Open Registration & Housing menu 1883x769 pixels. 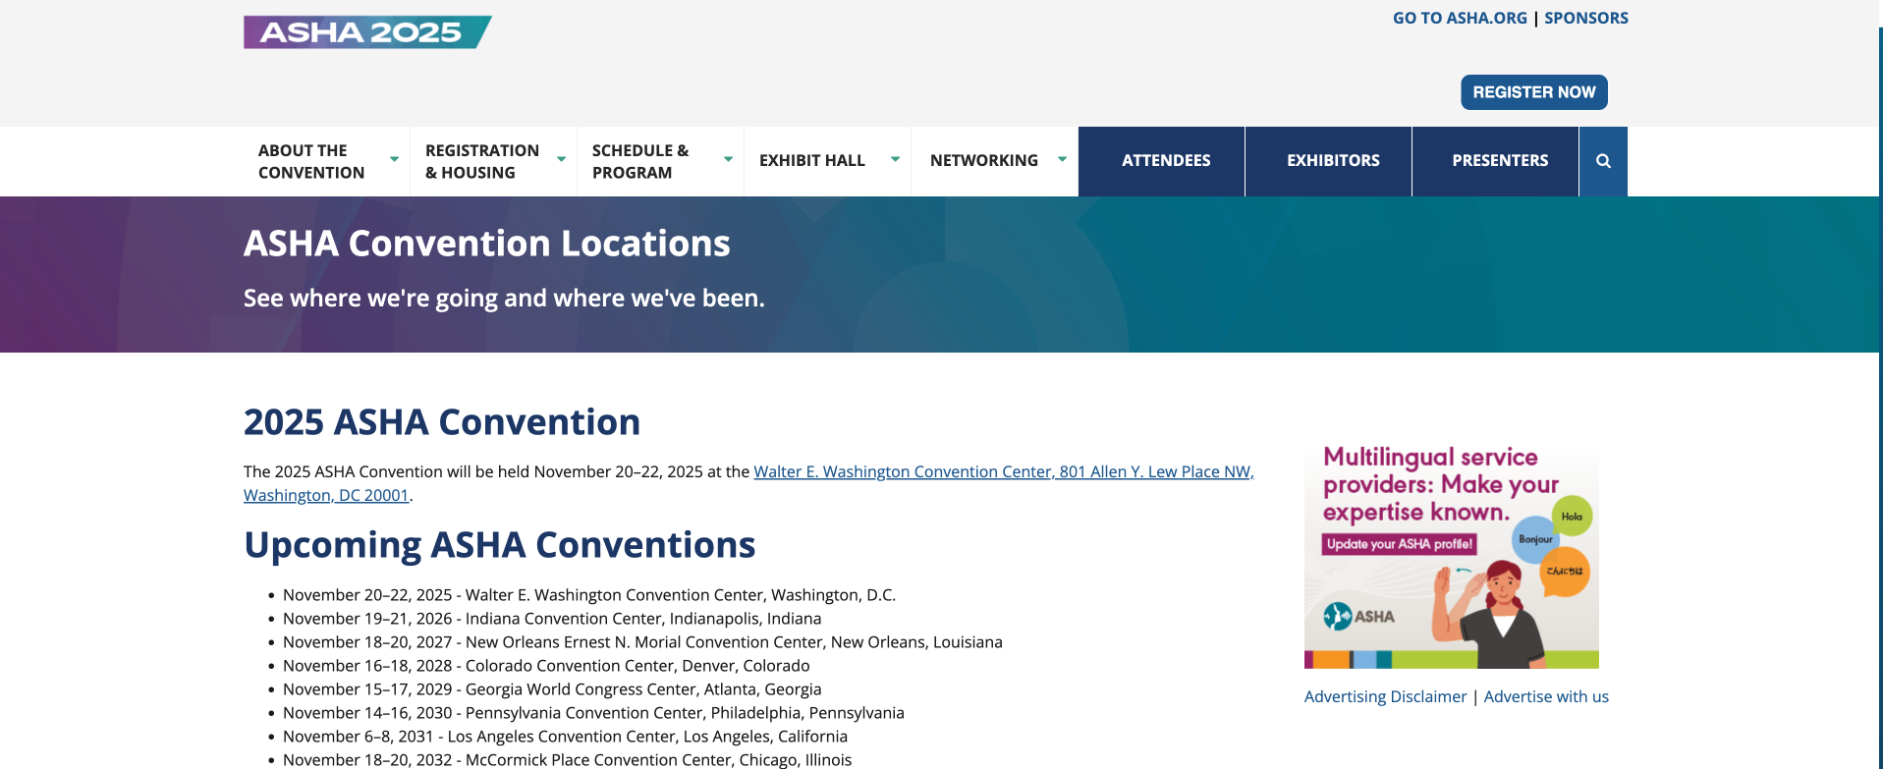(x=482, y=161)
